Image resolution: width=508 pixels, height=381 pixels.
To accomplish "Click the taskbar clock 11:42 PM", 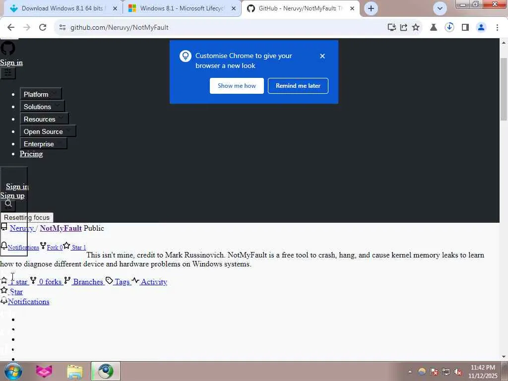I will pyautogui.click(x=483, y=372).
